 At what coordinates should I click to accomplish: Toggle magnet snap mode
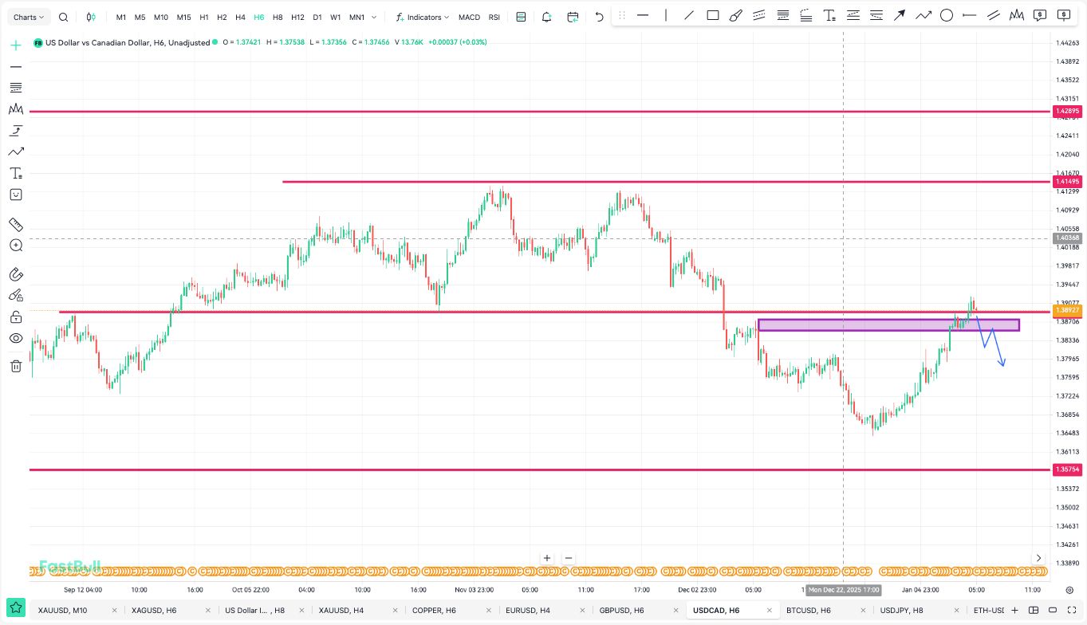tap(16, 274)
